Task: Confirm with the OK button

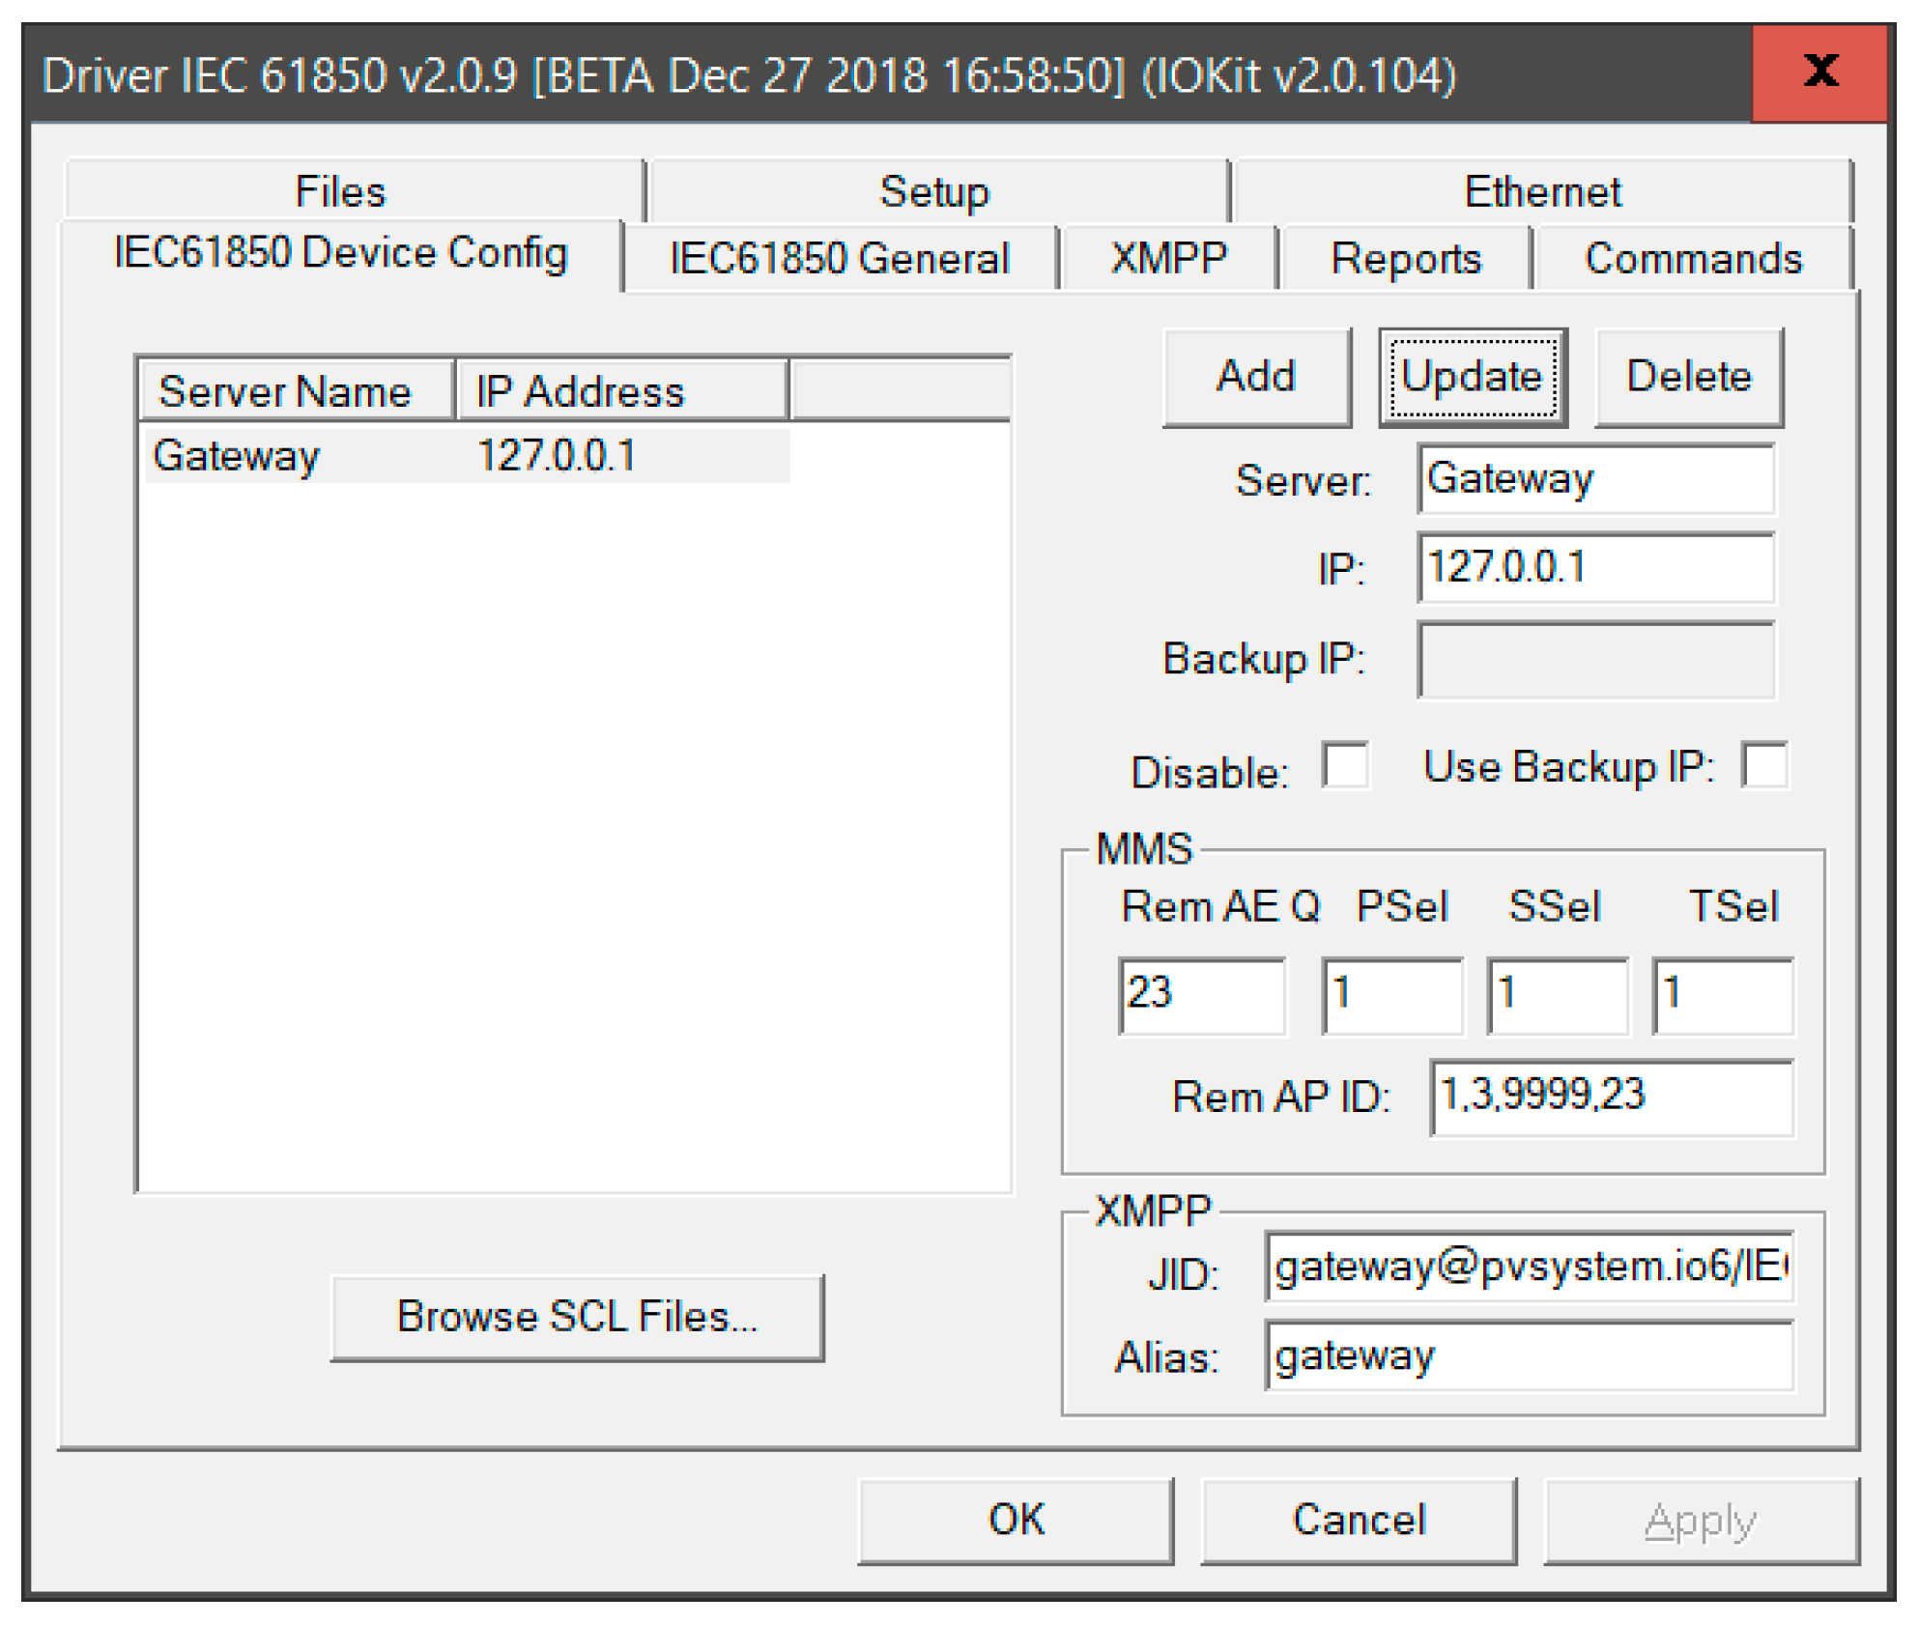Action: 1016,1519
